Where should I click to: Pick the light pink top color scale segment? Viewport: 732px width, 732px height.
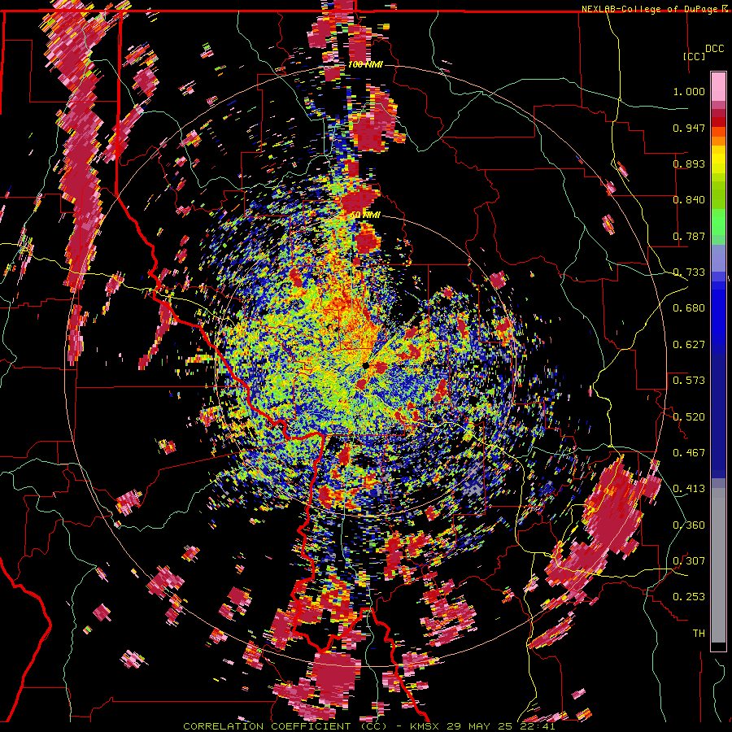[718, 87]
